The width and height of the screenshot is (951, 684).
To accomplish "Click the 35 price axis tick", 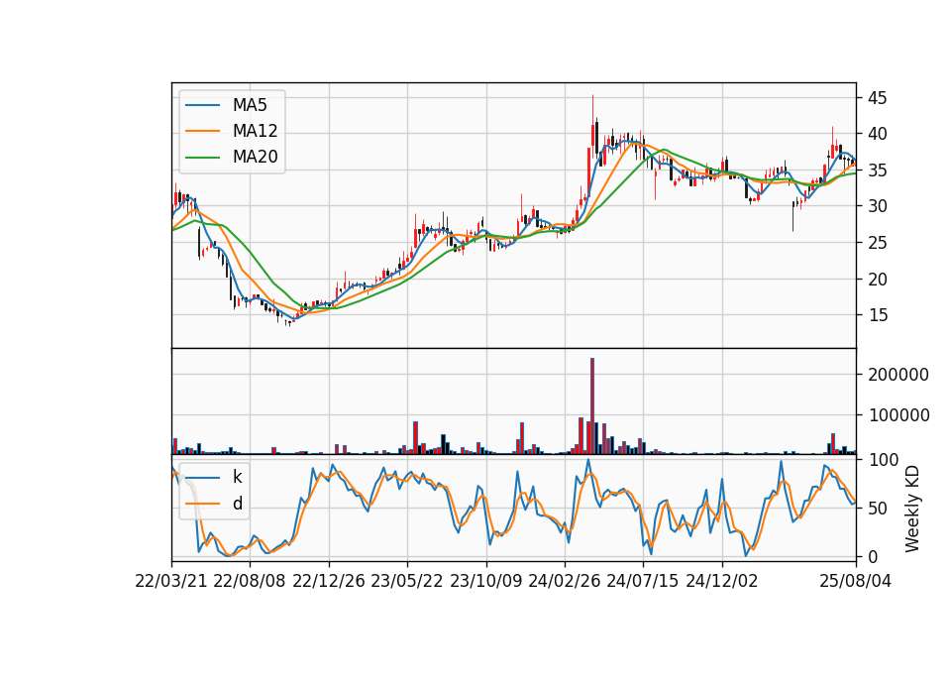I will (877, 171).
